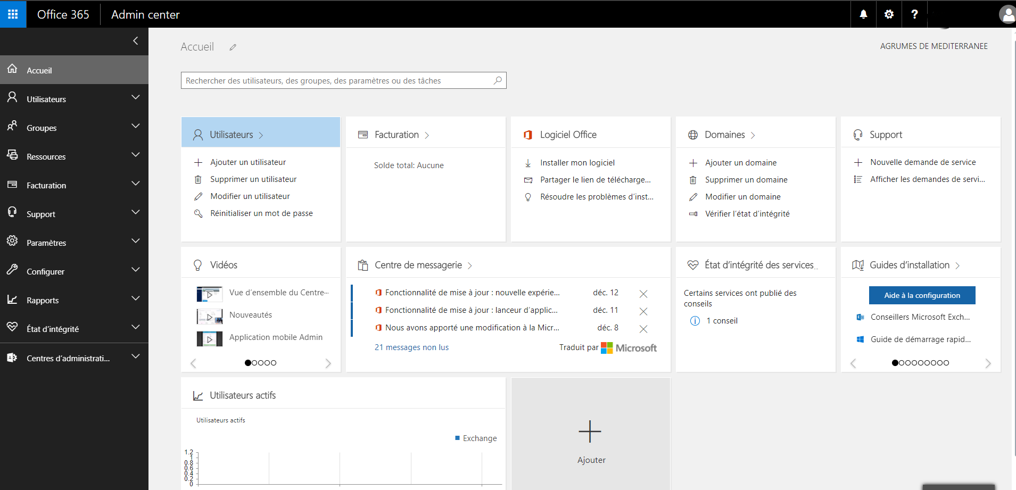Select the second dot in Guides d'installation carousel
Viewport: 1016px width, 490px height.
902,363
